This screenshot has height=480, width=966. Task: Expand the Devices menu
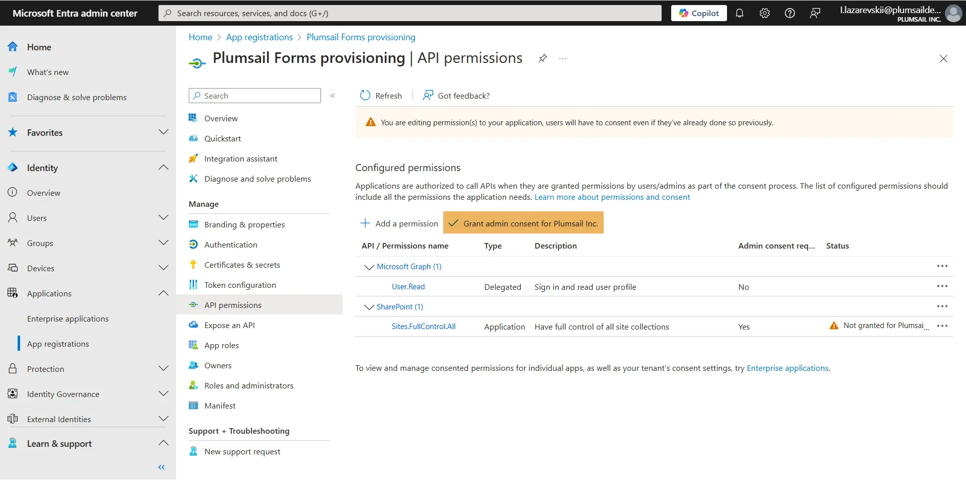point(164,268)
